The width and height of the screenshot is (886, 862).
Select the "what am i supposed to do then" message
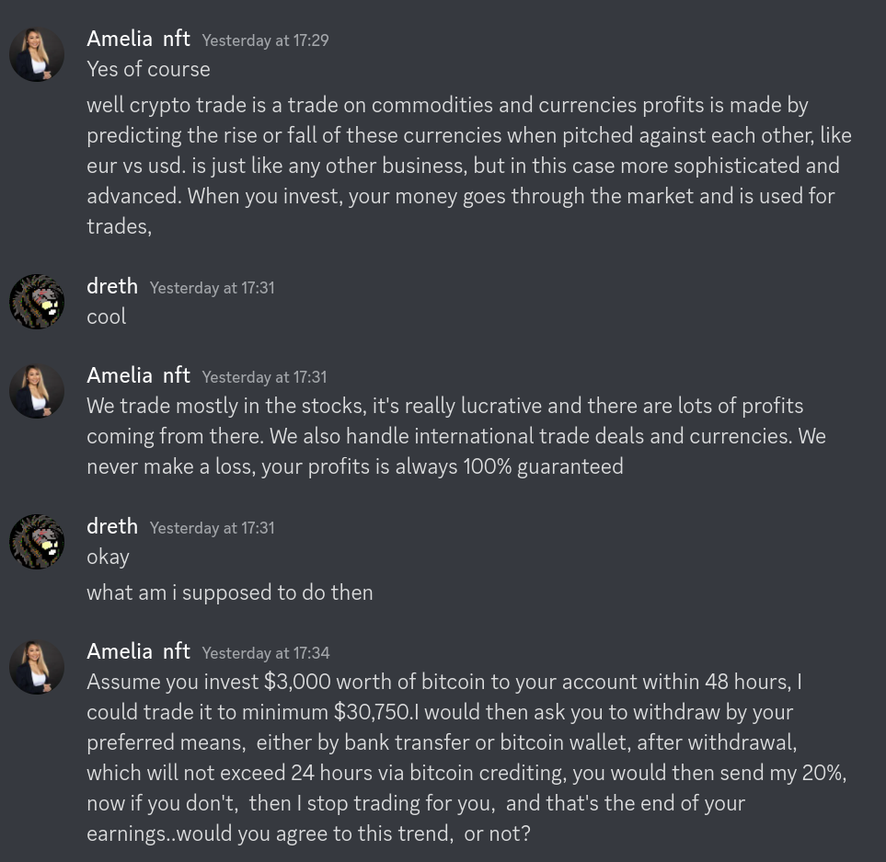click(x=230, y=592)
